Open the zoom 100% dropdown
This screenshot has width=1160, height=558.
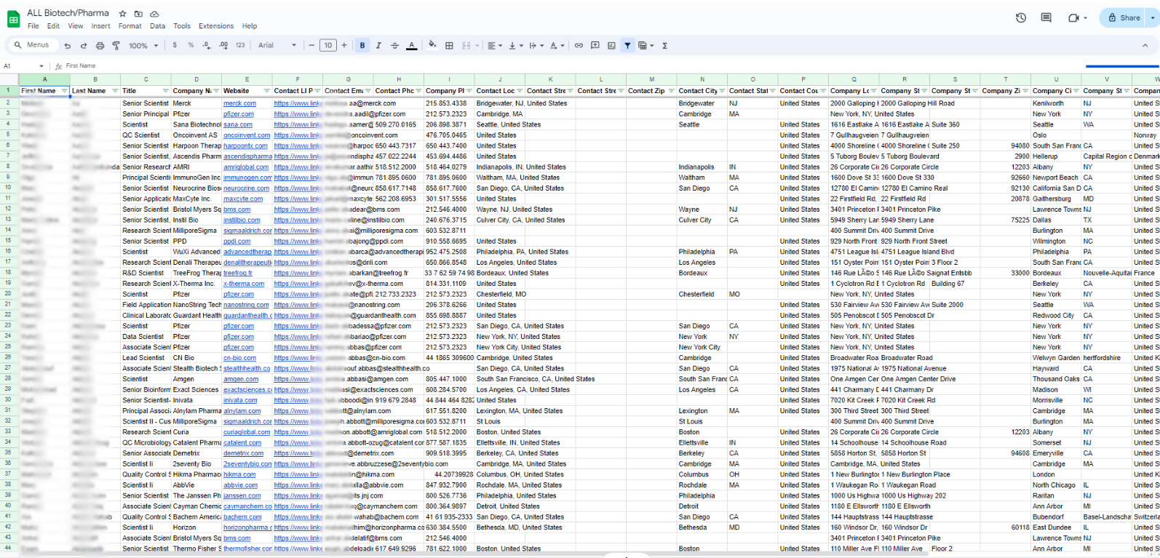pyautogui.click(x=143, y=46)
